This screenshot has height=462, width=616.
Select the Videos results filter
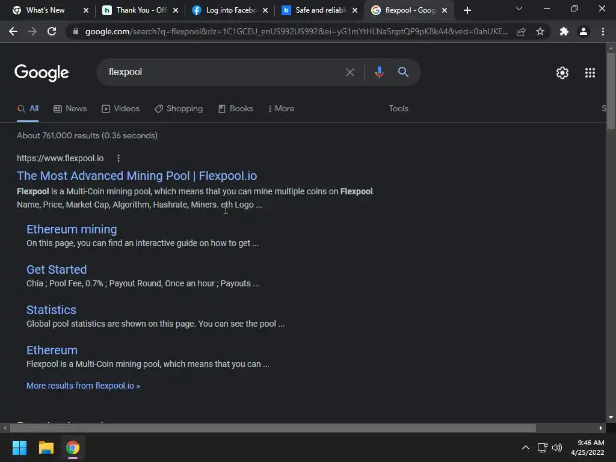[x=120, y=109]
